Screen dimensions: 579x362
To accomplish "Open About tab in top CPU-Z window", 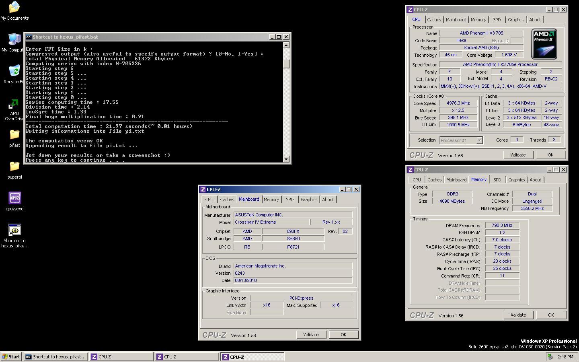I will [535, 20].
